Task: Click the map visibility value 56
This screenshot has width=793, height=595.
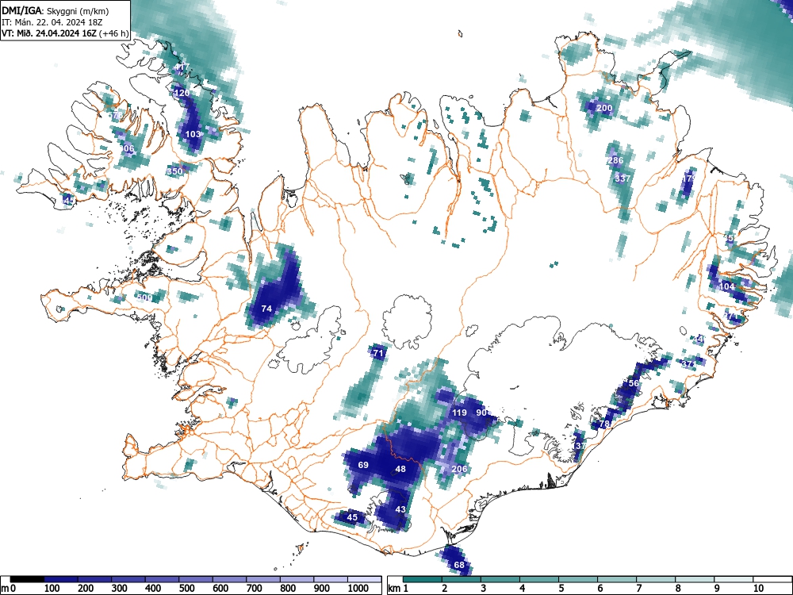Action: (x=634, y=383)
